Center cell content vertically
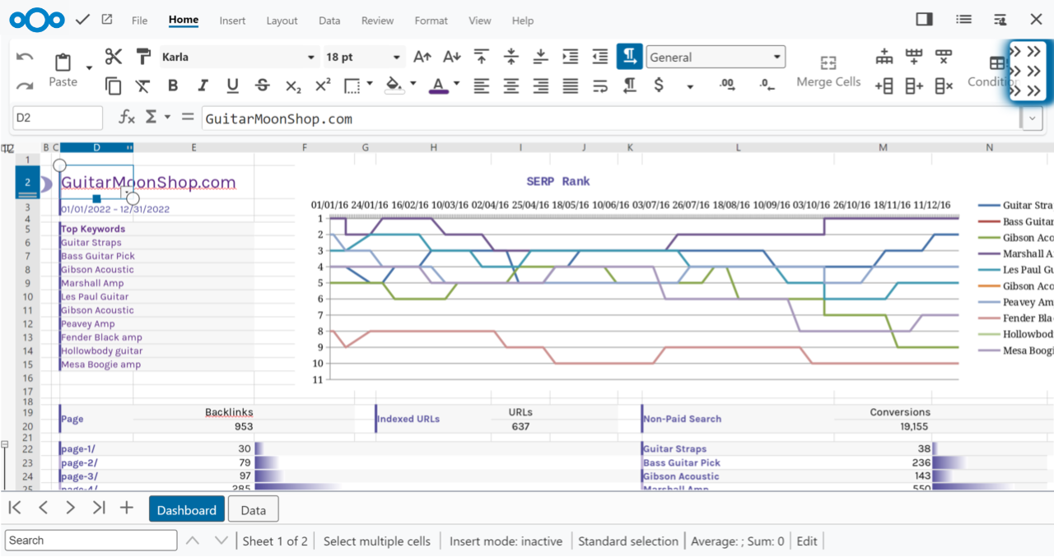Image resolution: width=1054 pixels, height=557 pixels. pyautogui.click(x=511, y=57)
